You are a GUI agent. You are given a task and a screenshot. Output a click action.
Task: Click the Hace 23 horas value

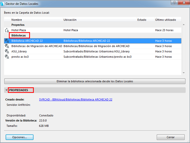click(x=164, y=30)
